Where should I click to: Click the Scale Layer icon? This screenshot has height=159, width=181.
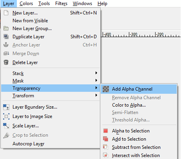6,126
